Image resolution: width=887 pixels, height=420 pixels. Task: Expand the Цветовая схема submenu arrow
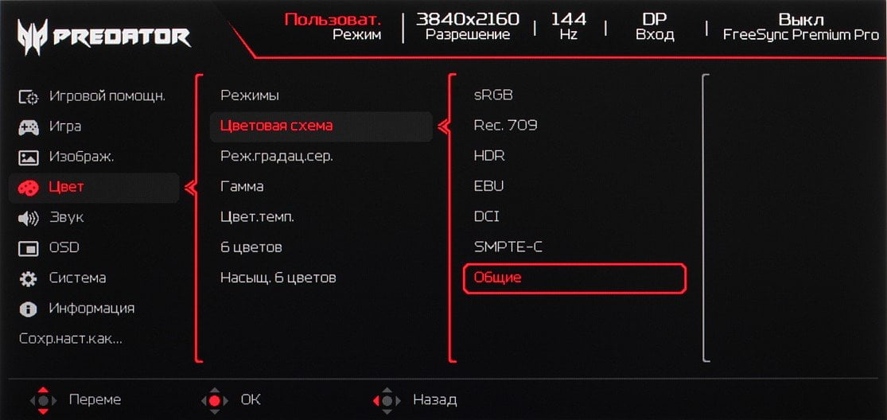coord(443,127)
